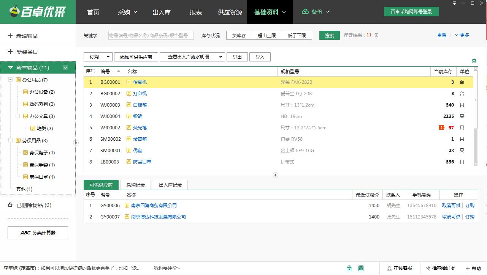This screenshot has height=275, width=487.
Task: Click the horizontal panel splitter handle
Action: (x=275, y=175)
